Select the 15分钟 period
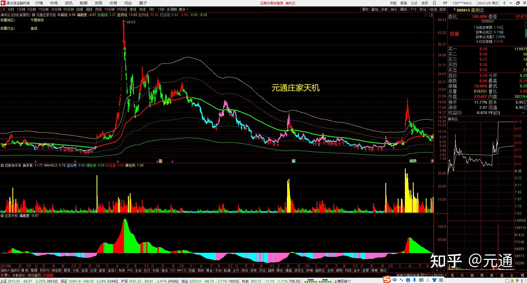This screenshot has width=527, height=283. pos(43,9)
